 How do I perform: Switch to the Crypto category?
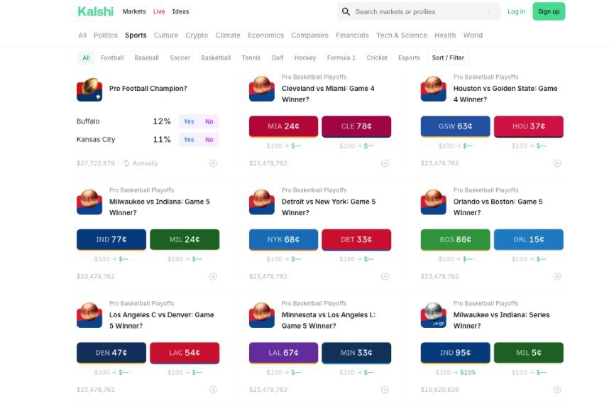[x=197, y=35]
